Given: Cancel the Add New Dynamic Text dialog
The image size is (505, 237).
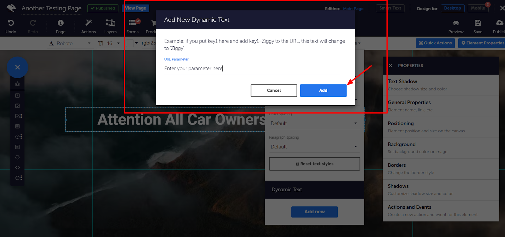Looking at the screenshot, I should [274, 90].
